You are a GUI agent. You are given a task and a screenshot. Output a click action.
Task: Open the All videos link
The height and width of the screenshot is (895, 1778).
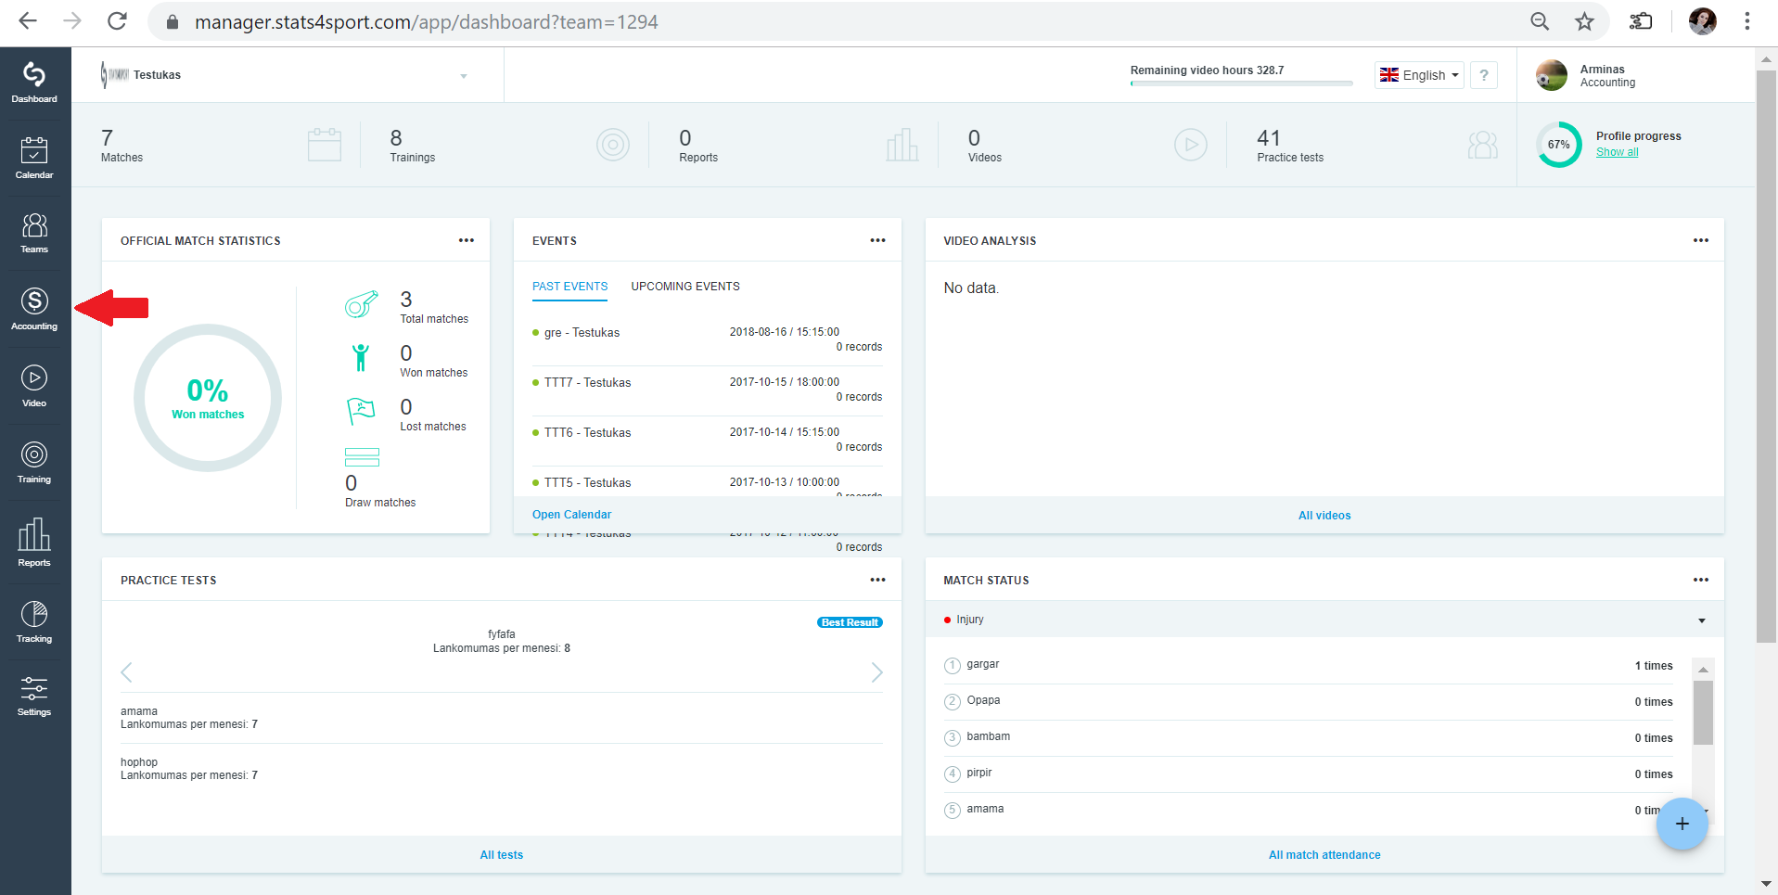click(1324, 516)
